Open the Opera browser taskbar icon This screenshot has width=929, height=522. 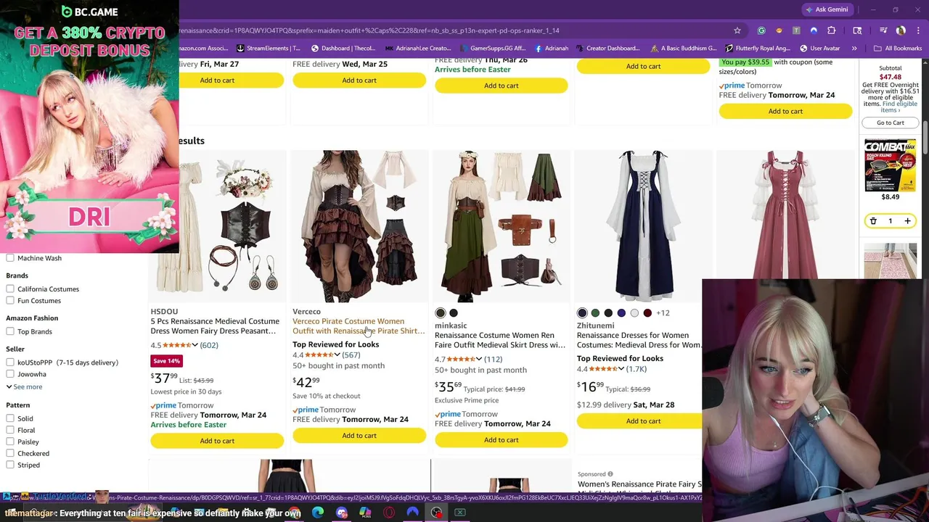coord(389,513)
